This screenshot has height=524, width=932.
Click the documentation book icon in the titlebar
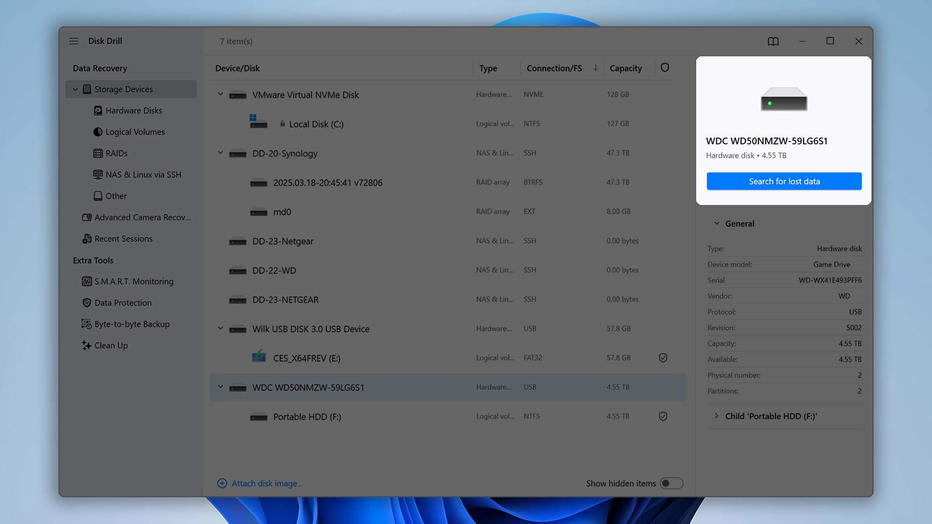(773, 41)
